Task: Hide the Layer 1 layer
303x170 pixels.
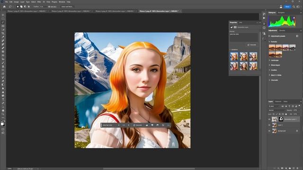Action: pos(269,125)
